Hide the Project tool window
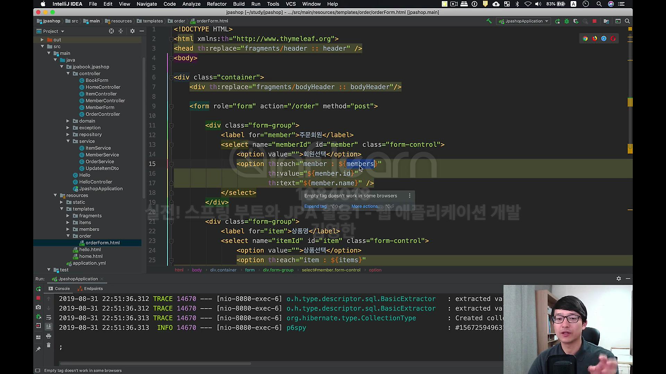Viewport: 666px width, 374px height. (142, 31)
